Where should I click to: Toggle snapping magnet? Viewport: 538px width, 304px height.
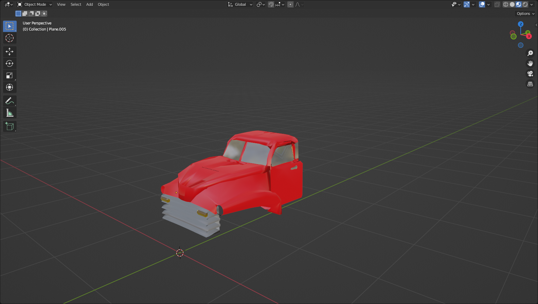coord(271,4)
